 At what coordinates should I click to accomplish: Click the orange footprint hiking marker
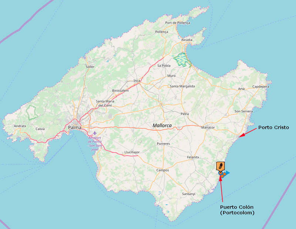221,166
